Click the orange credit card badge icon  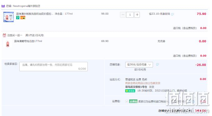coord(23,18)
